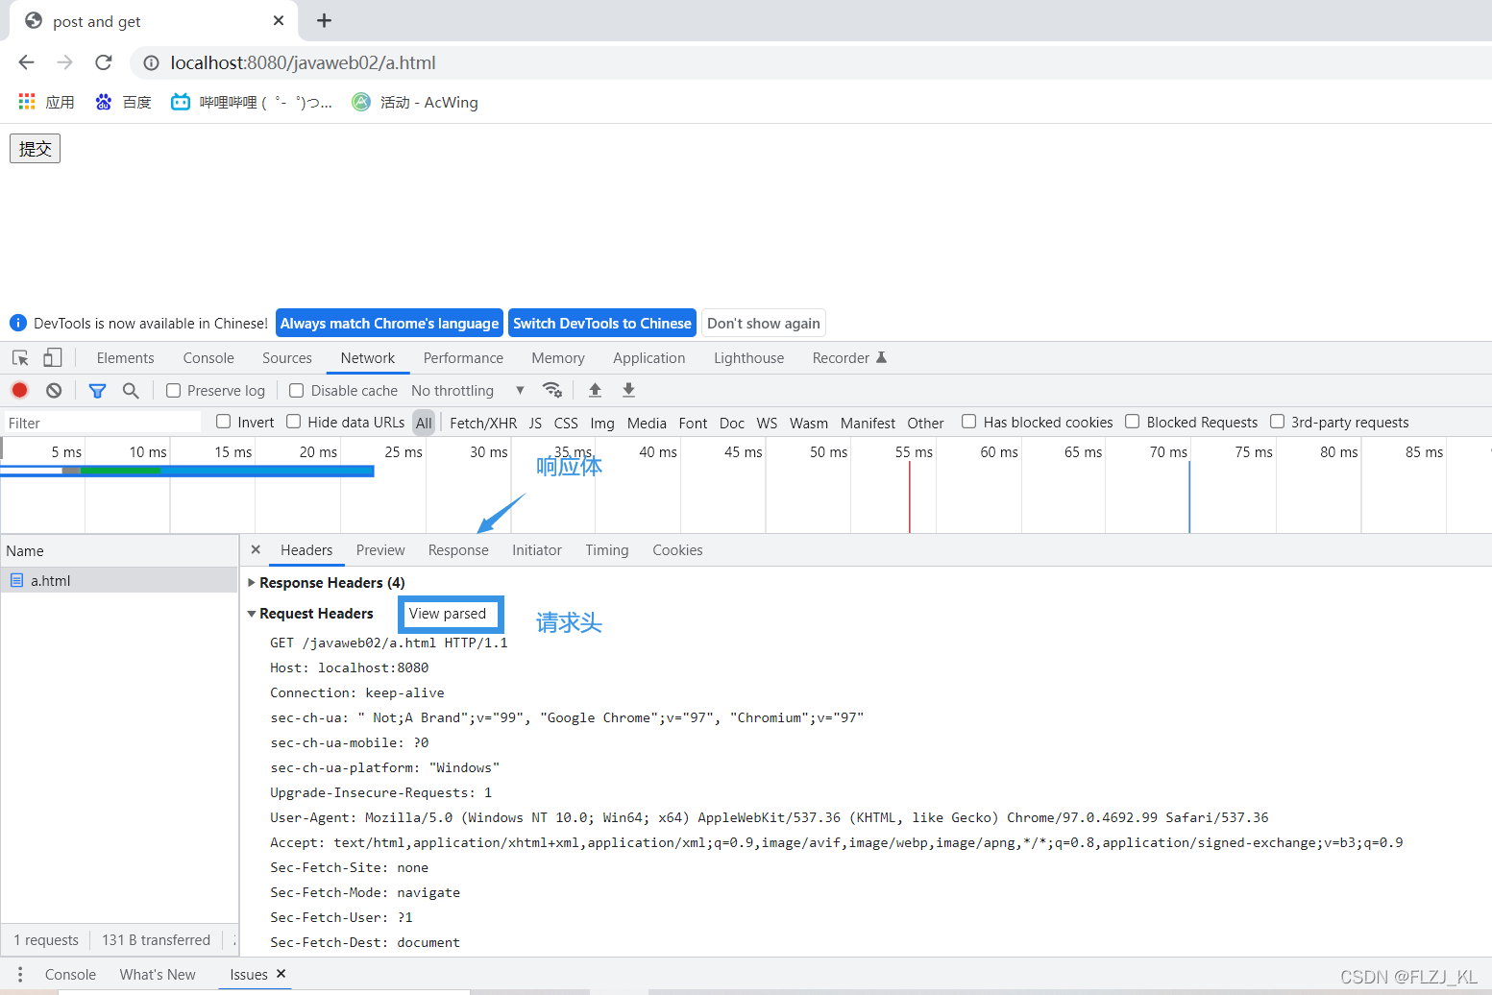Close the Issues drawer tab
The height and width of the screenshot is (995, 1492).
click(x=281, y=974)
